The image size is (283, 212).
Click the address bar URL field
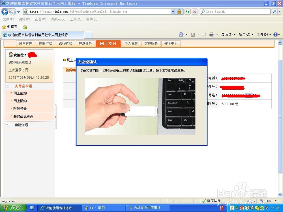pos(97,12)
